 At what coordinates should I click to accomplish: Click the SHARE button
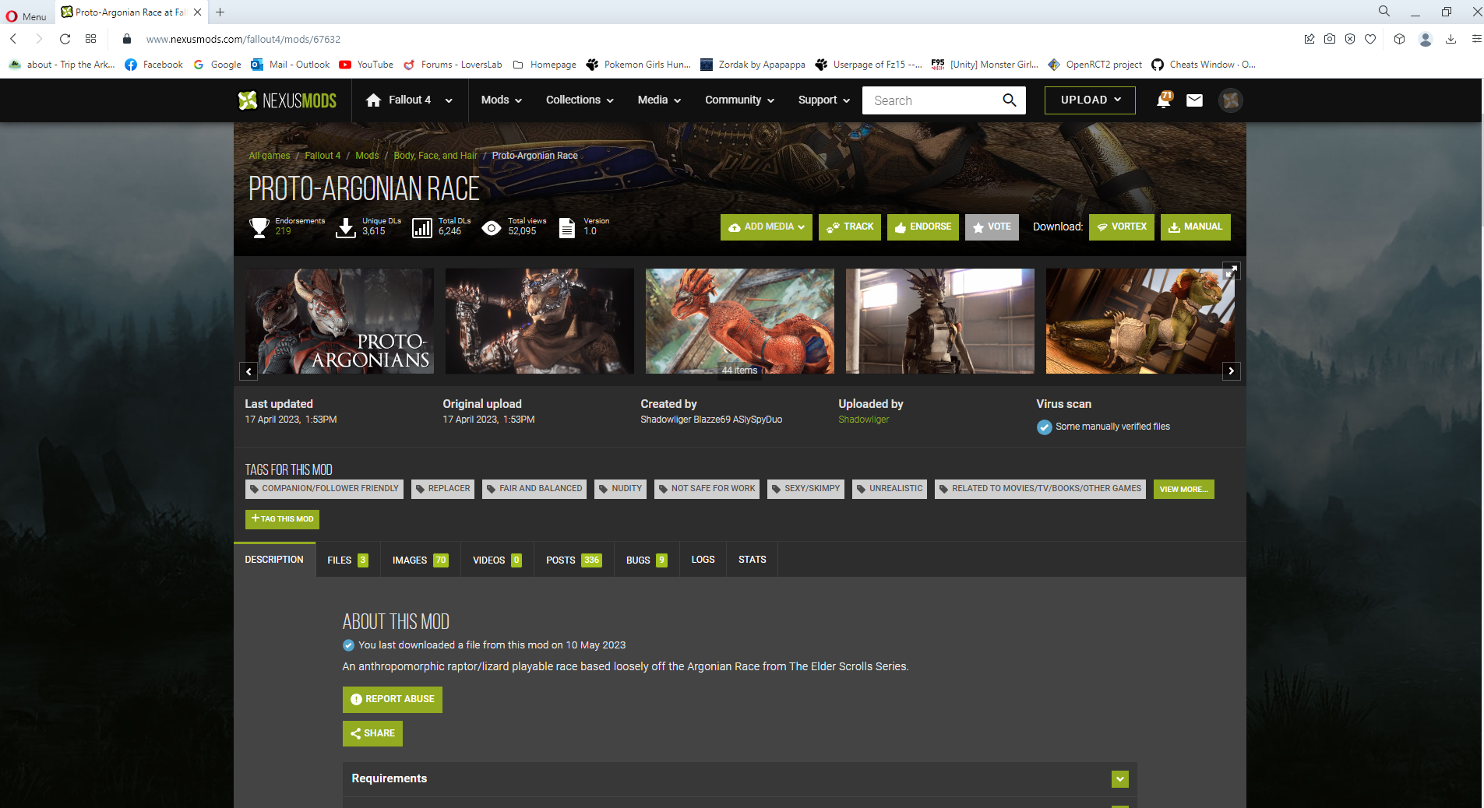point(372,733)
